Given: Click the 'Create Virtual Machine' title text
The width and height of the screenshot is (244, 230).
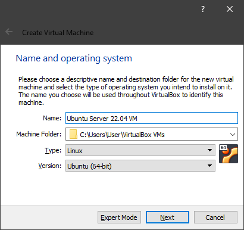Looking at the screenshot, I should click(58, 33).
